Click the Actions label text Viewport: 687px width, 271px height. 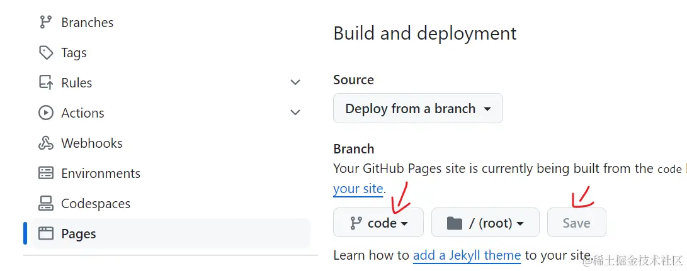(83, 113)
